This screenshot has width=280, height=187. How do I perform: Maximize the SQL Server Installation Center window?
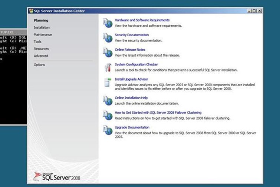pyautogui.click(x=254, y=11)
